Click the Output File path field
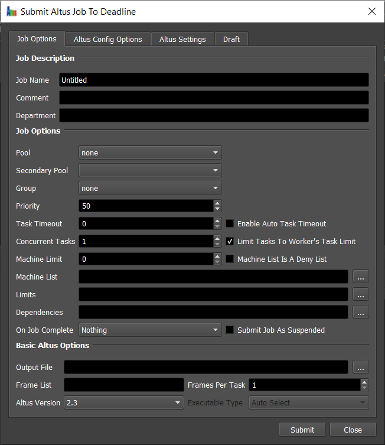 (206, 367)
